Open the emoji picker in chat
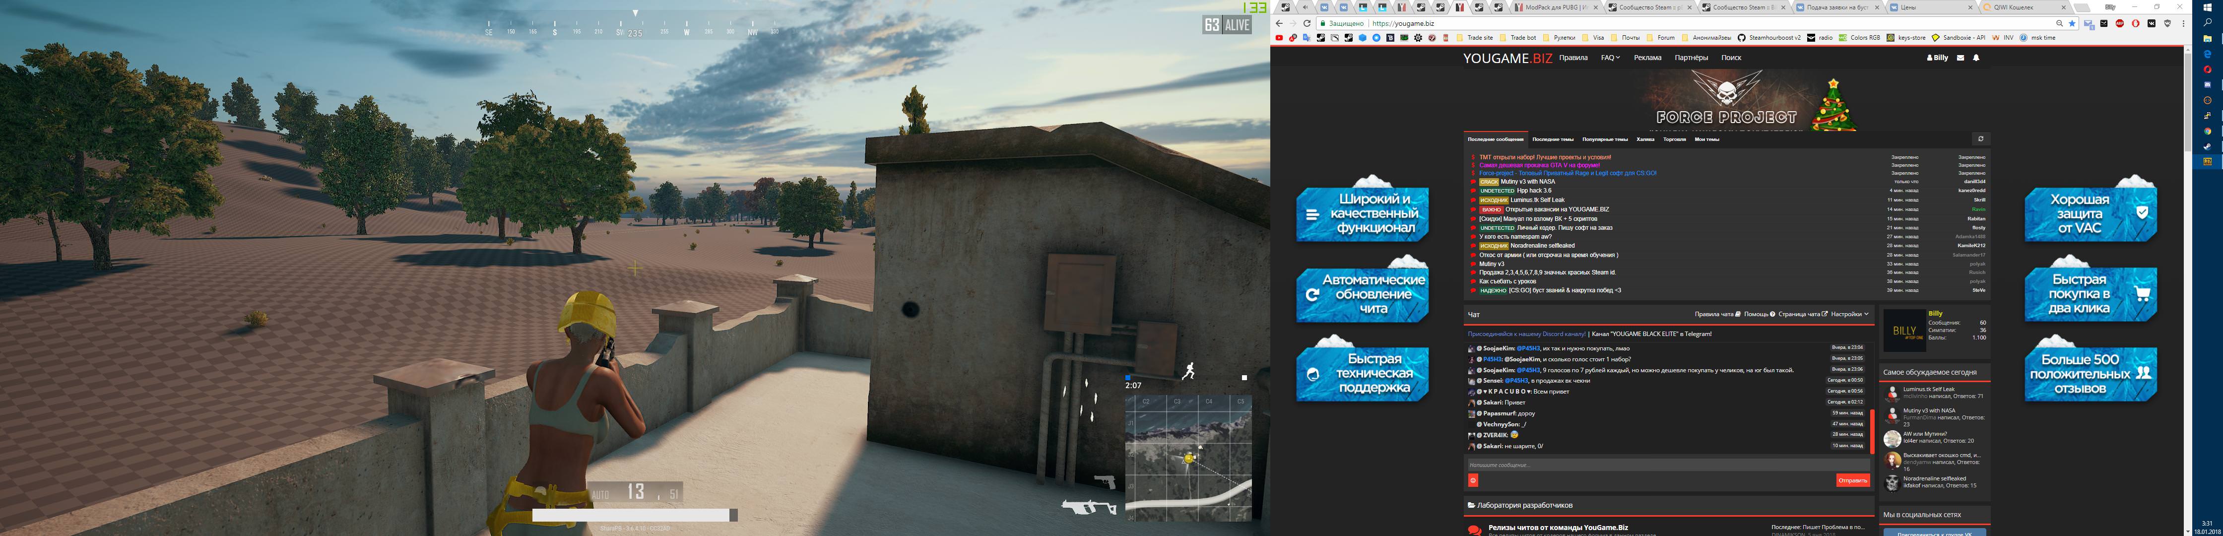Viewport: 2223px width, 536px height. click(1473, 480)
